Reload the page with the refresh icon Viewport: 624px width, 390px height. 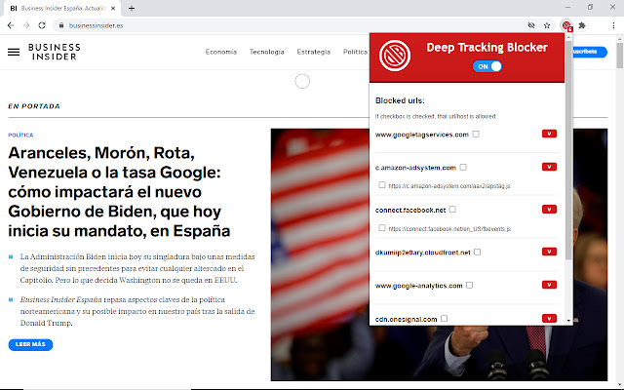click(x=42, y=25)
